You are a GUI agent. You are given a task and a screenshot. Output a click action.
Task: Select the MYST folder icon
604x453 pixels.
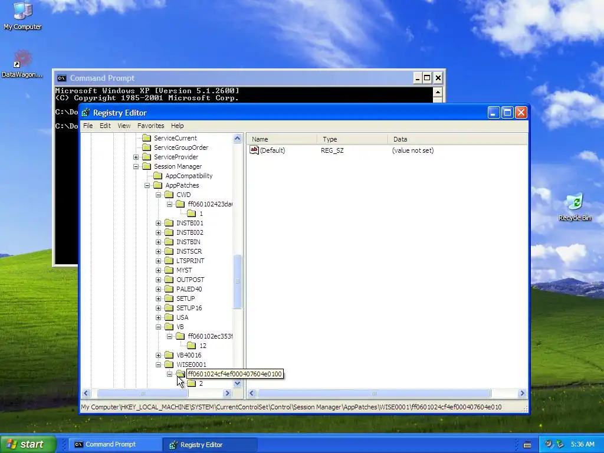click(x=169, y=270)
